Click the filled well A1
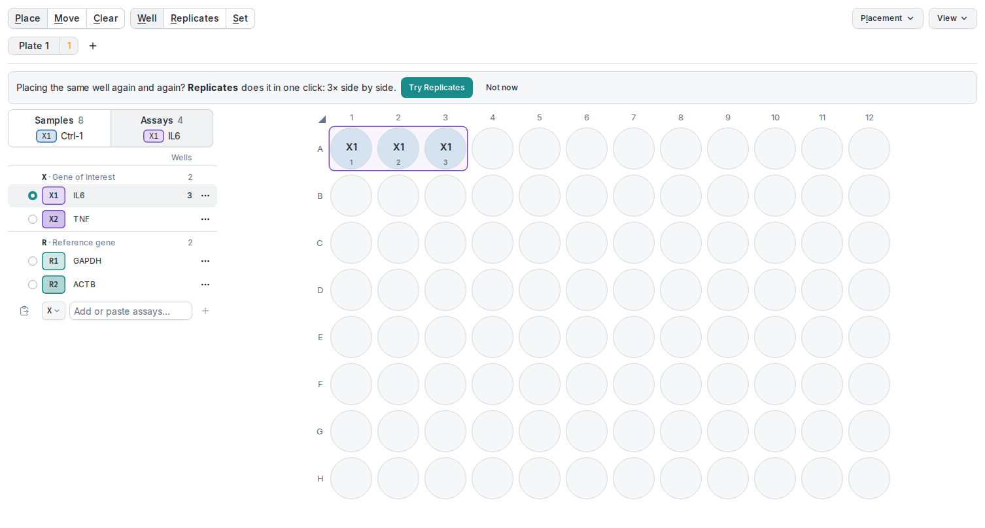 pos(351,149)
